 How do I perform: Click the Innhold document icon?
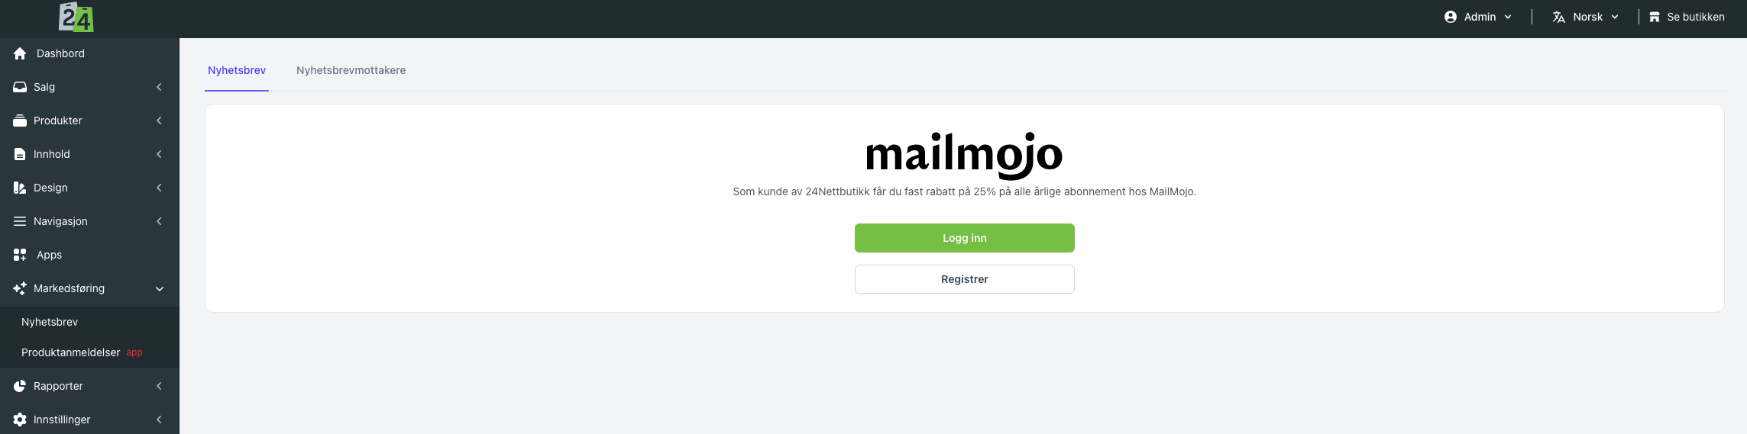point(20,154)
